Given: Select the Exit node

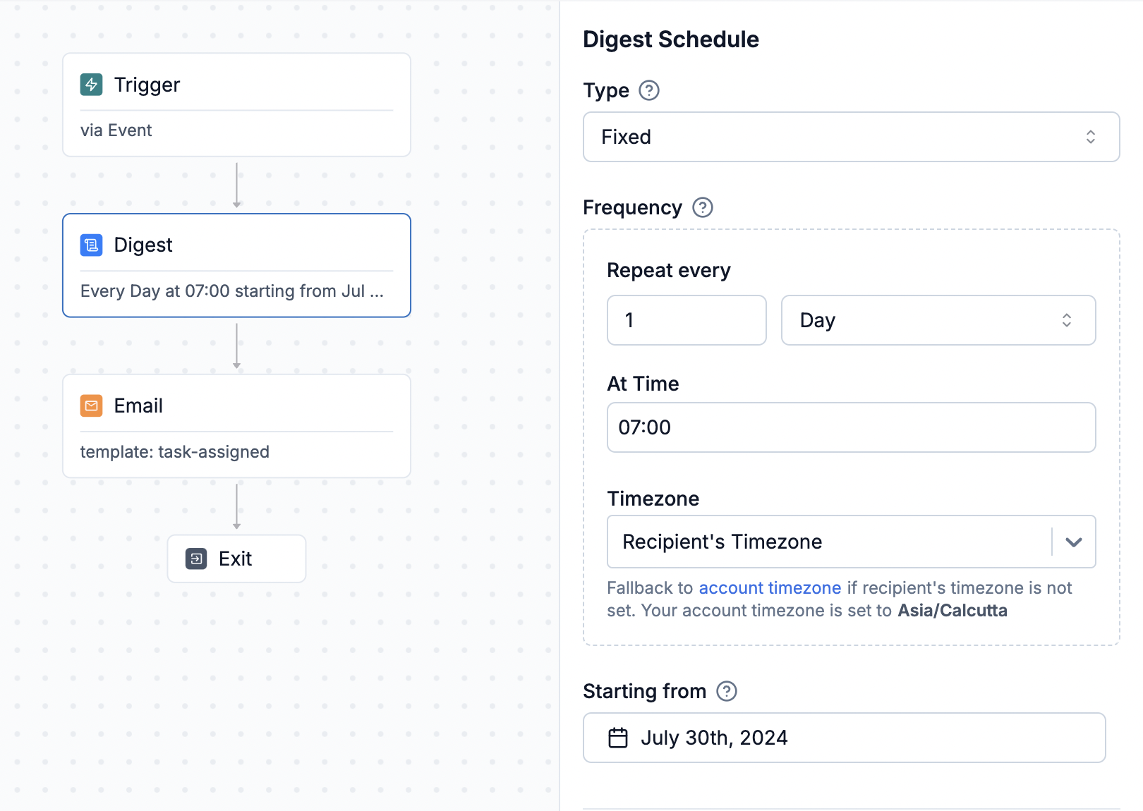Looking at the screenshot, I should point(236,559).
